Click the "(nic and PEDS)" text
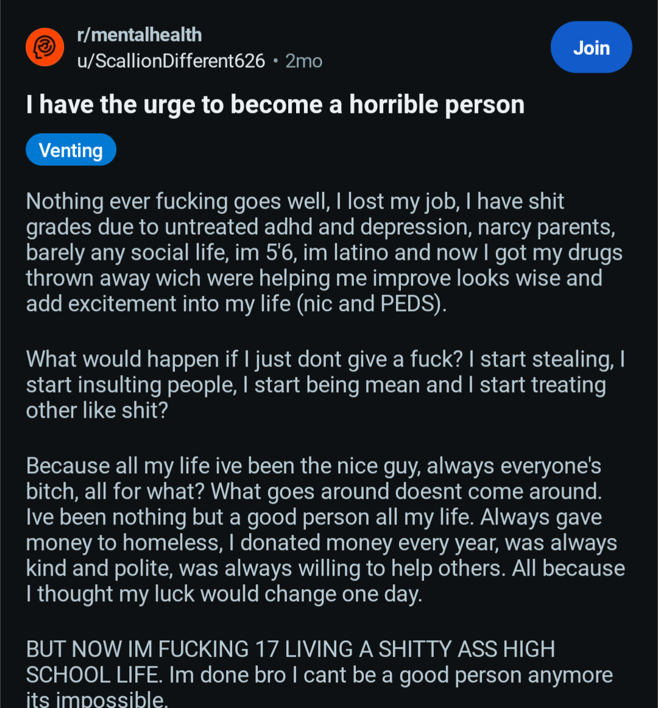The image size is (658, 708). click(x=372, y=304)
